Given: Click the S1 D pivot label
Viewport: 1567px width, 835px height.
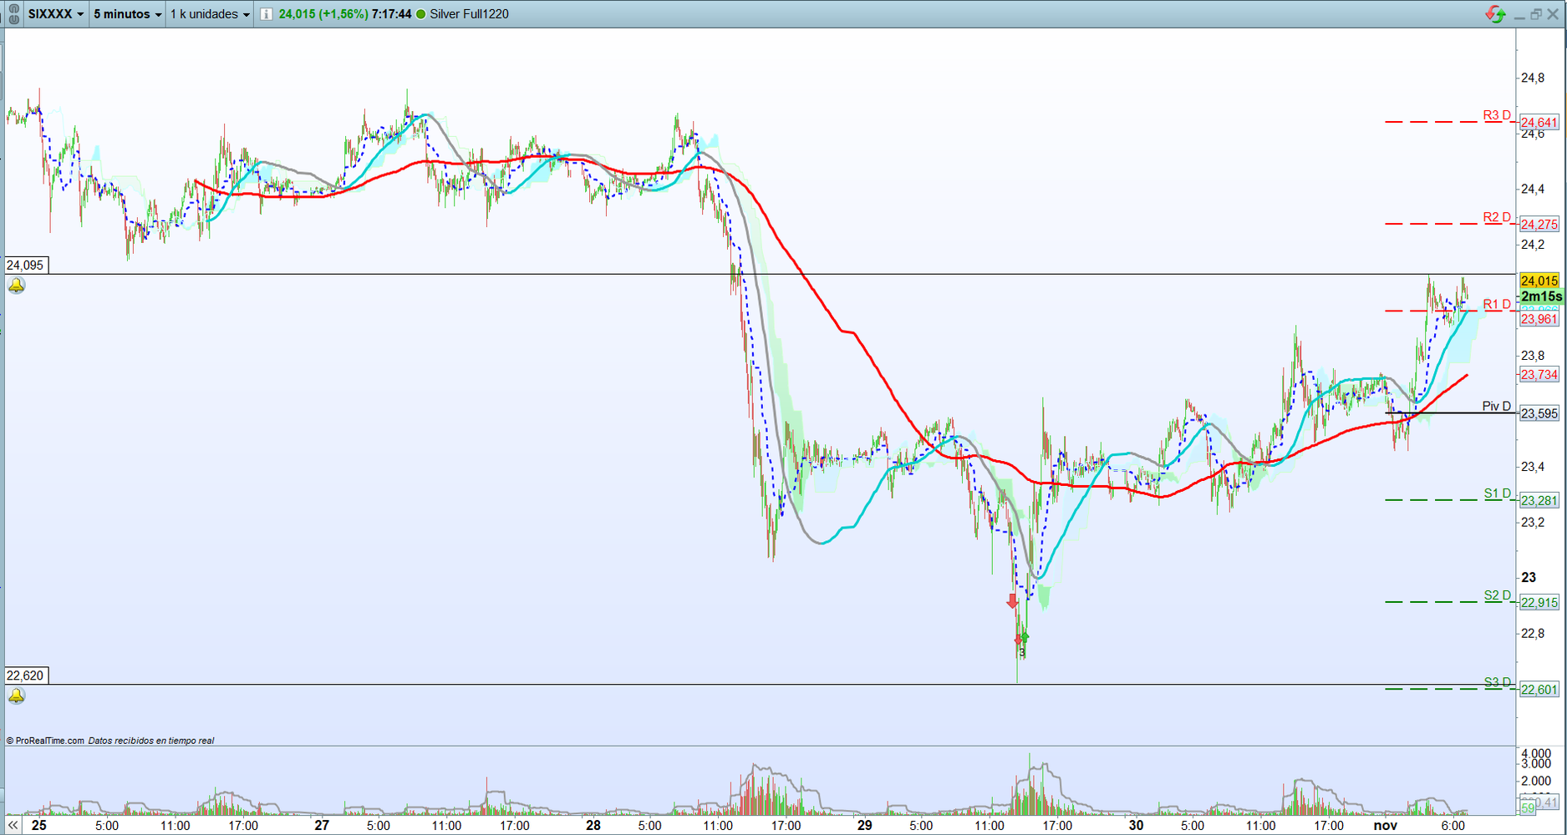Looking at the screenshot, I should pyautogui.click(x=1498, y=493).
